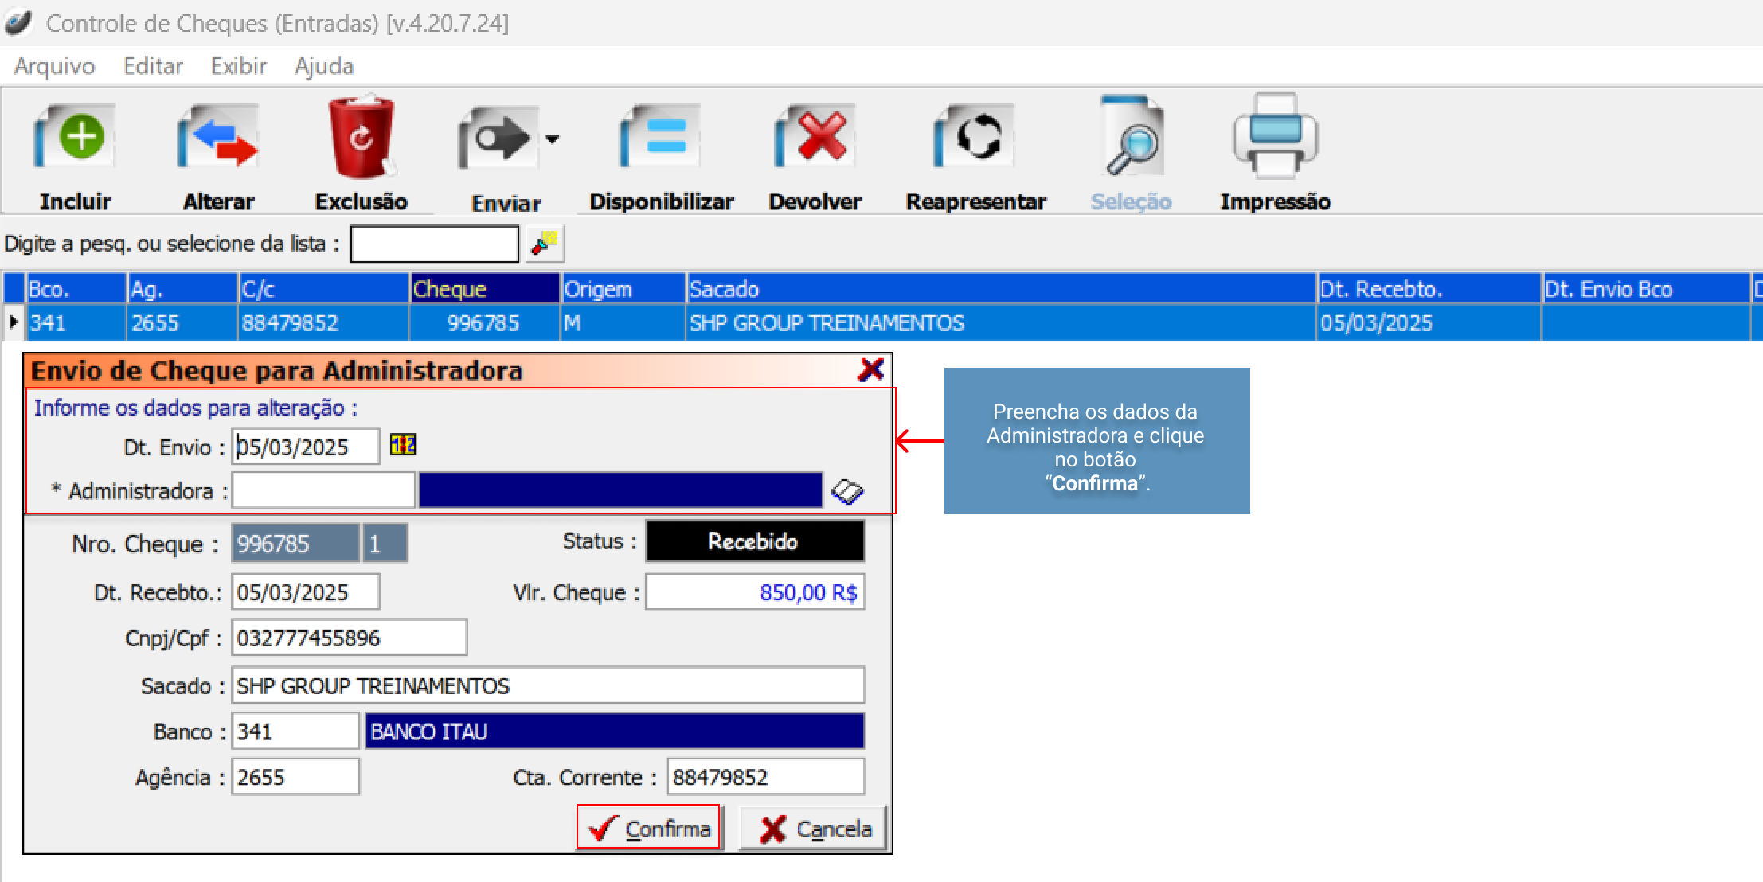Expand the Enviar dropdown arrow
This screenshot has height=882, width=1763.
click(553, 139)
